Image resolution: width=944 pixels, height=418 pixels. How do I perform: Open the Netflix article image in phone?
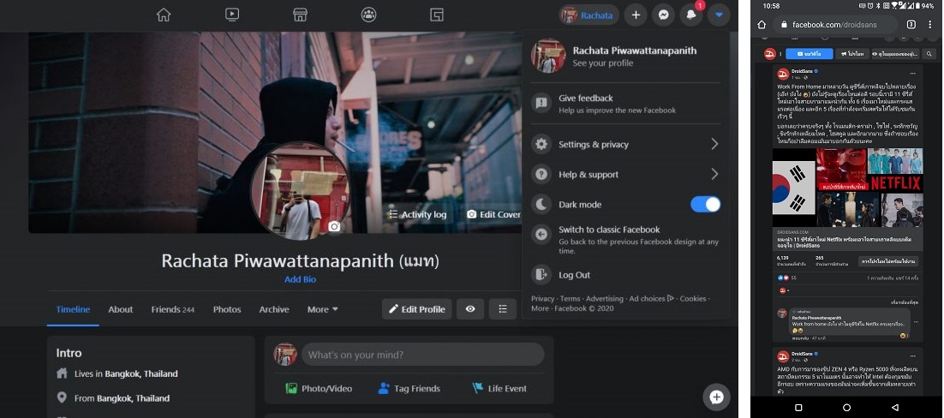pos(848,188)
